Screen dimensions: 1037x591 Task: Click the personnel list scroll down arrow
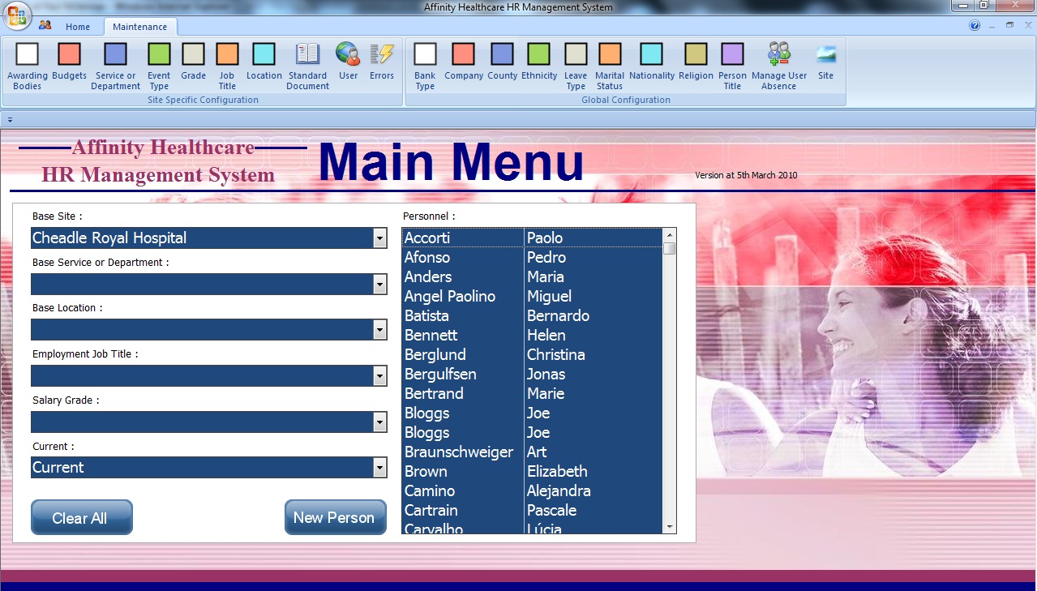[x=670, y=527]
